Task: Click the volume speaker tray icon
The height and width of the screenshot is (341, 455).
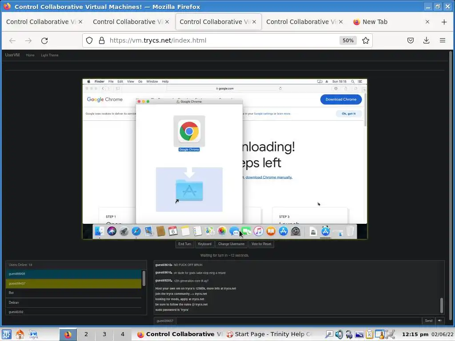Action: (x=339, y=334)
